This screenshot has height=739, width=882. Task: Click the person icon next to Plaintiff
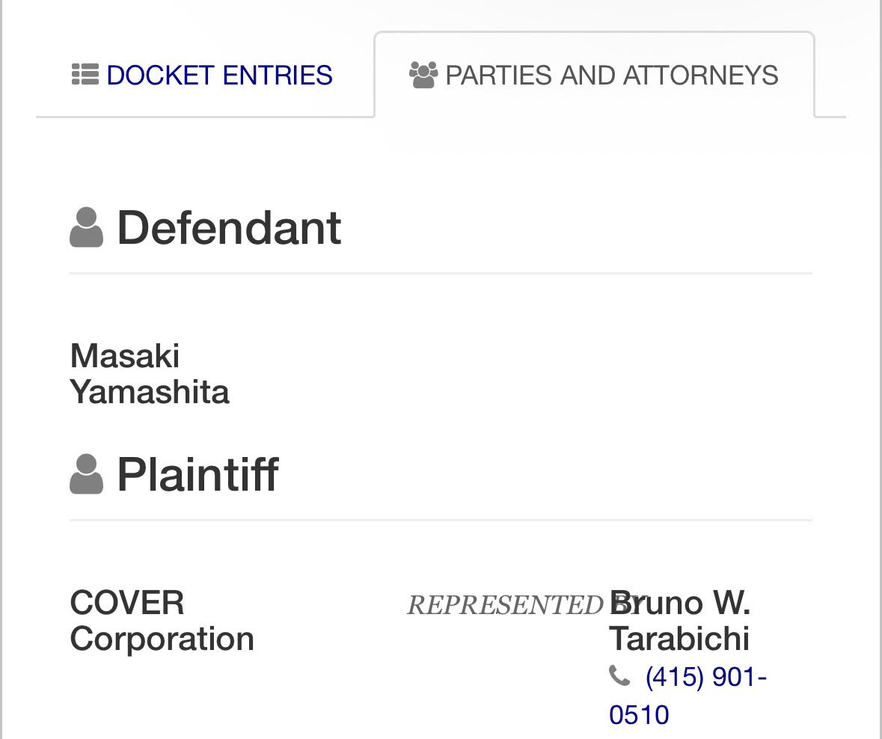click(x=86, y=474)
